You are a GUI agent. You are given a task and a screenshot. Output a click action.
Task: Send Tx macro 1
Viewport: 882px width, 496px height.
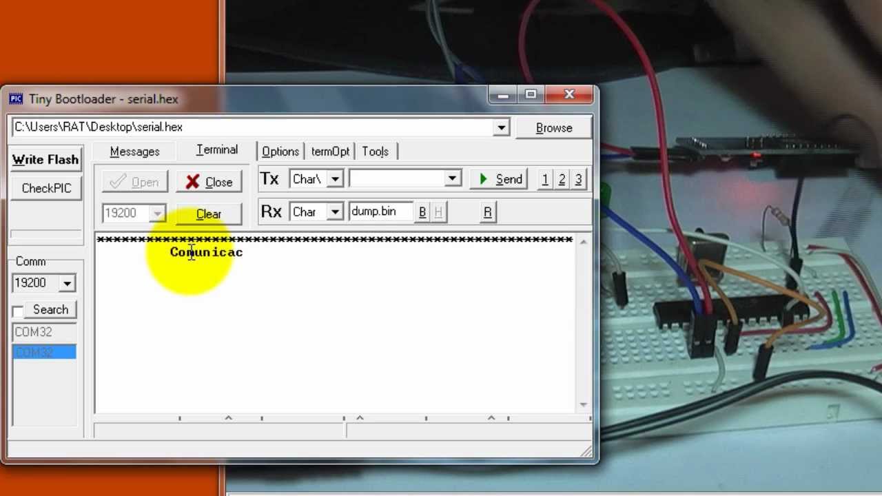pyautogui.click(x=545, y=179)
